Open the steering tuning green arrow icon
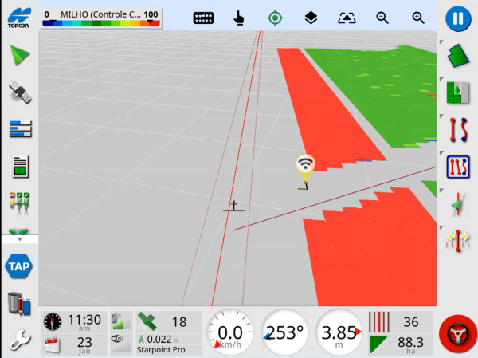 (x=458, y=204)
